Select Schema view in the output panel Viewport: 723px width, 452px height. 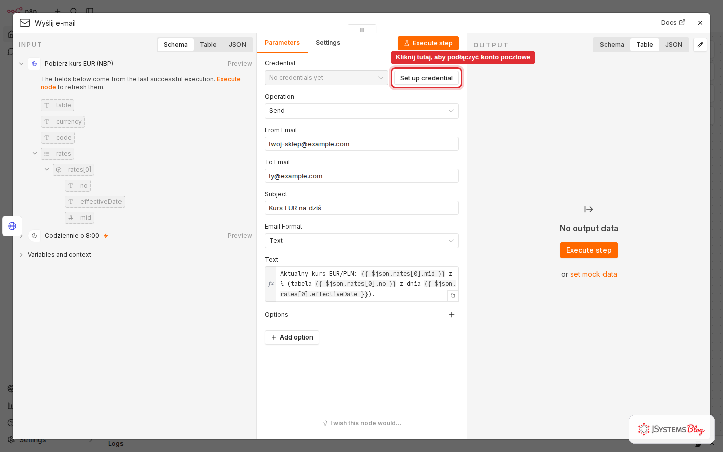[612, 45]
